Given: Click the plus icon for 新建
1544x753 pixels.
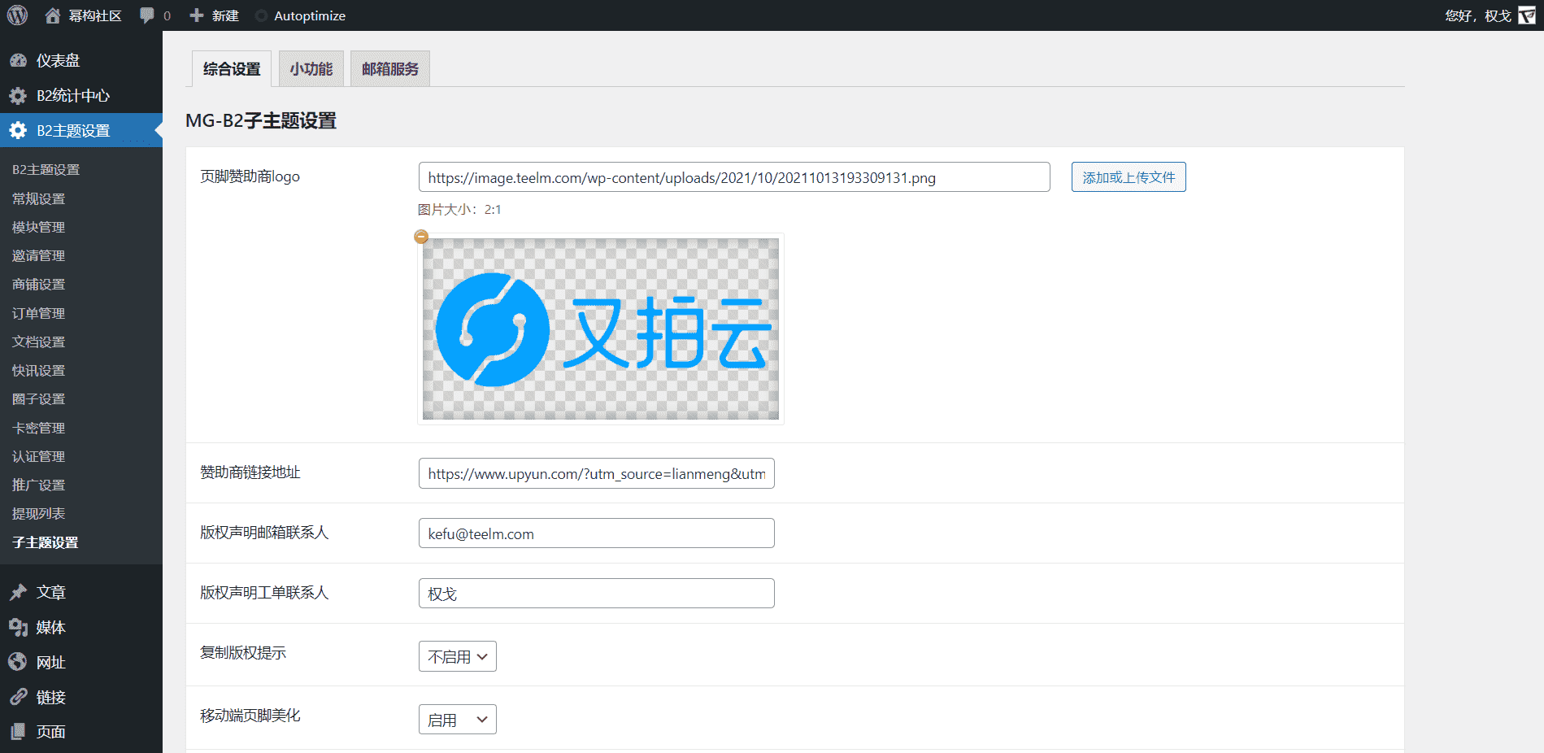Looking at the screenshot, I should click(x=196, y=15).
